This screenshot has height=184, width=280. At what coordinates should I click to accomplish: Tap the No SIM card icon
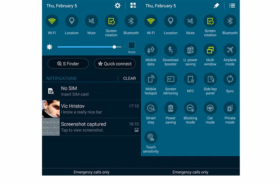tap(51, 91)
